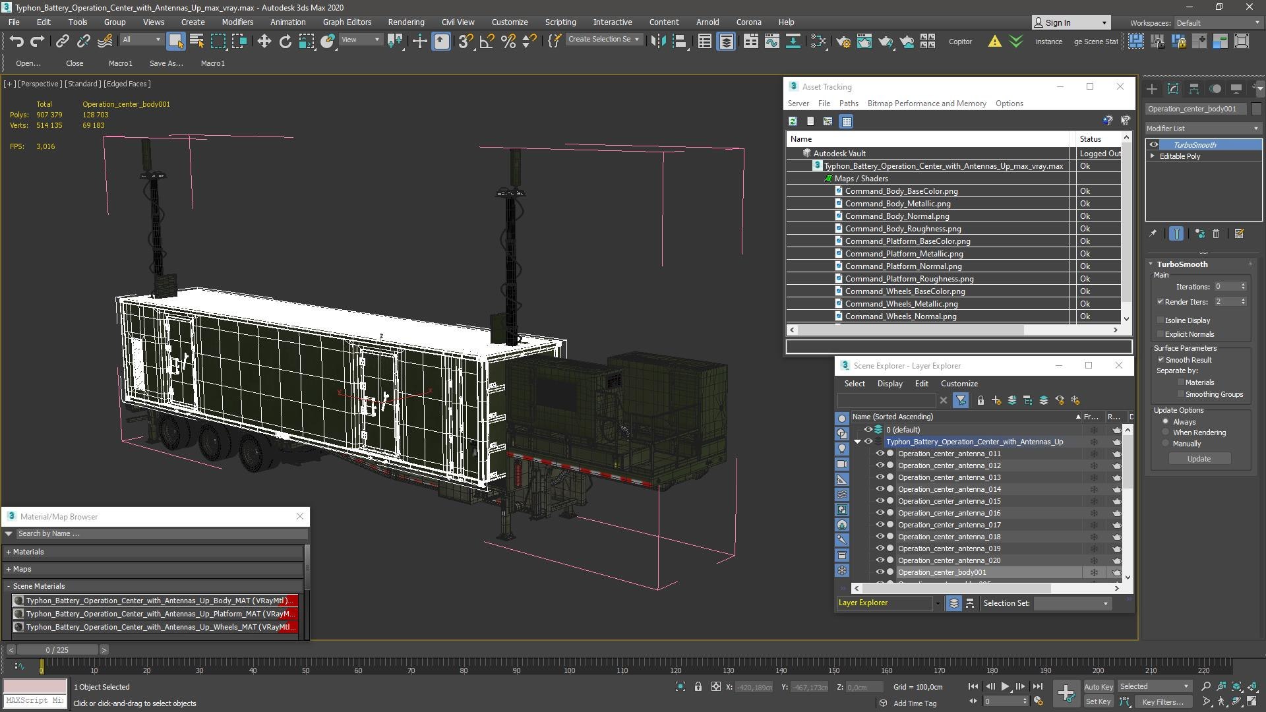Click the Mirror tool icon
This screenshot has width=1266, height=712.
coord(658,41)
